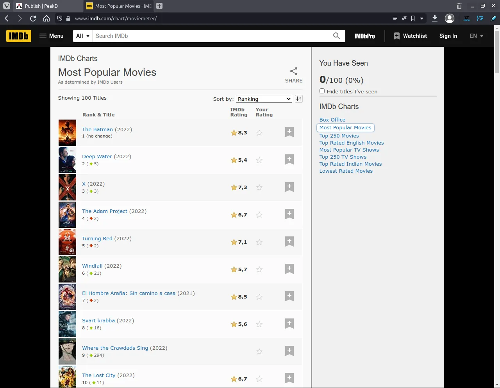The height and width of the screenshot is (388, 500).
Task: Open the Sort by Ranking dropdown
Action: (x=264, y=99)
